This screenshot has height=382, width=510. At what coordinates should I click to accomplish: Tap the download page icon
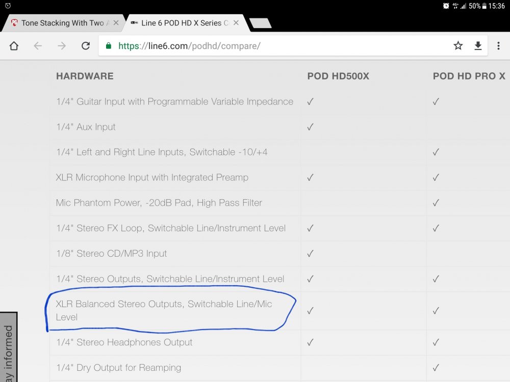478,46
